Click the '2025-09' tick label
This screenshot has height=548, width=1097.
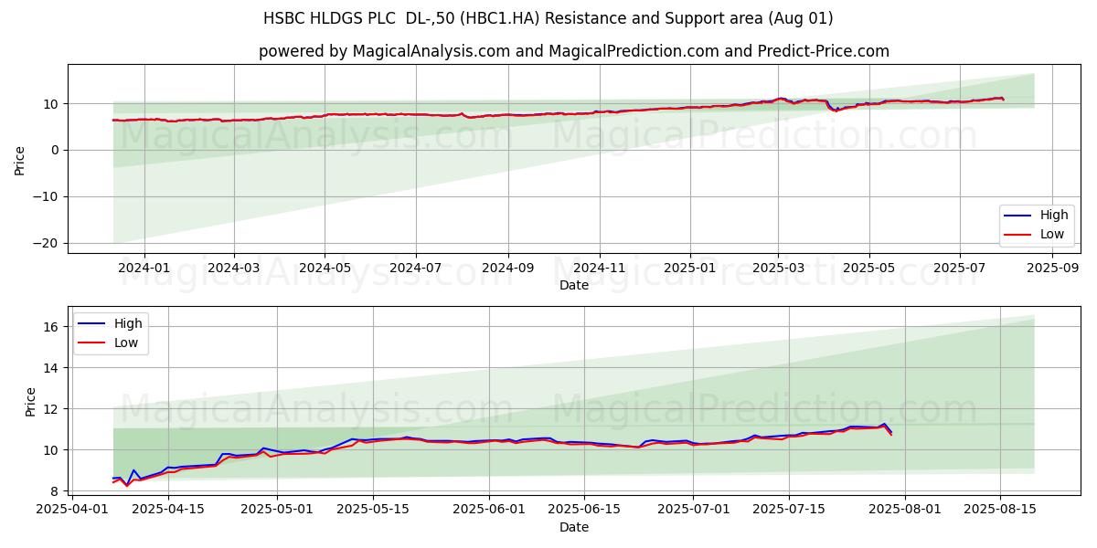pos(1052,268)
